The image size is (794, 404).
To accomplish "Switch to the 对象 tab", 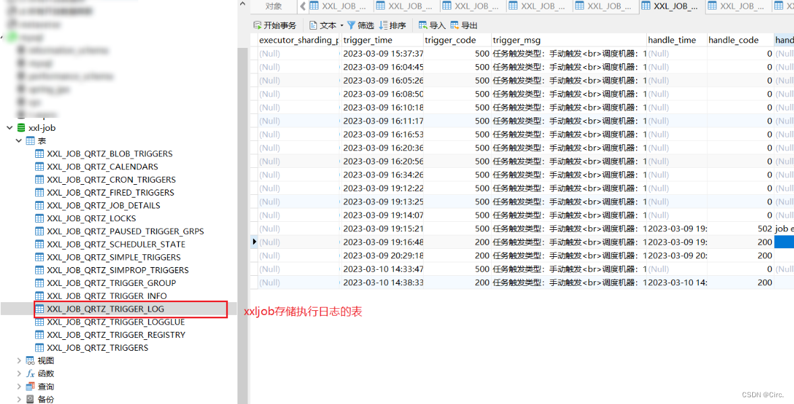I will point(274,6).
